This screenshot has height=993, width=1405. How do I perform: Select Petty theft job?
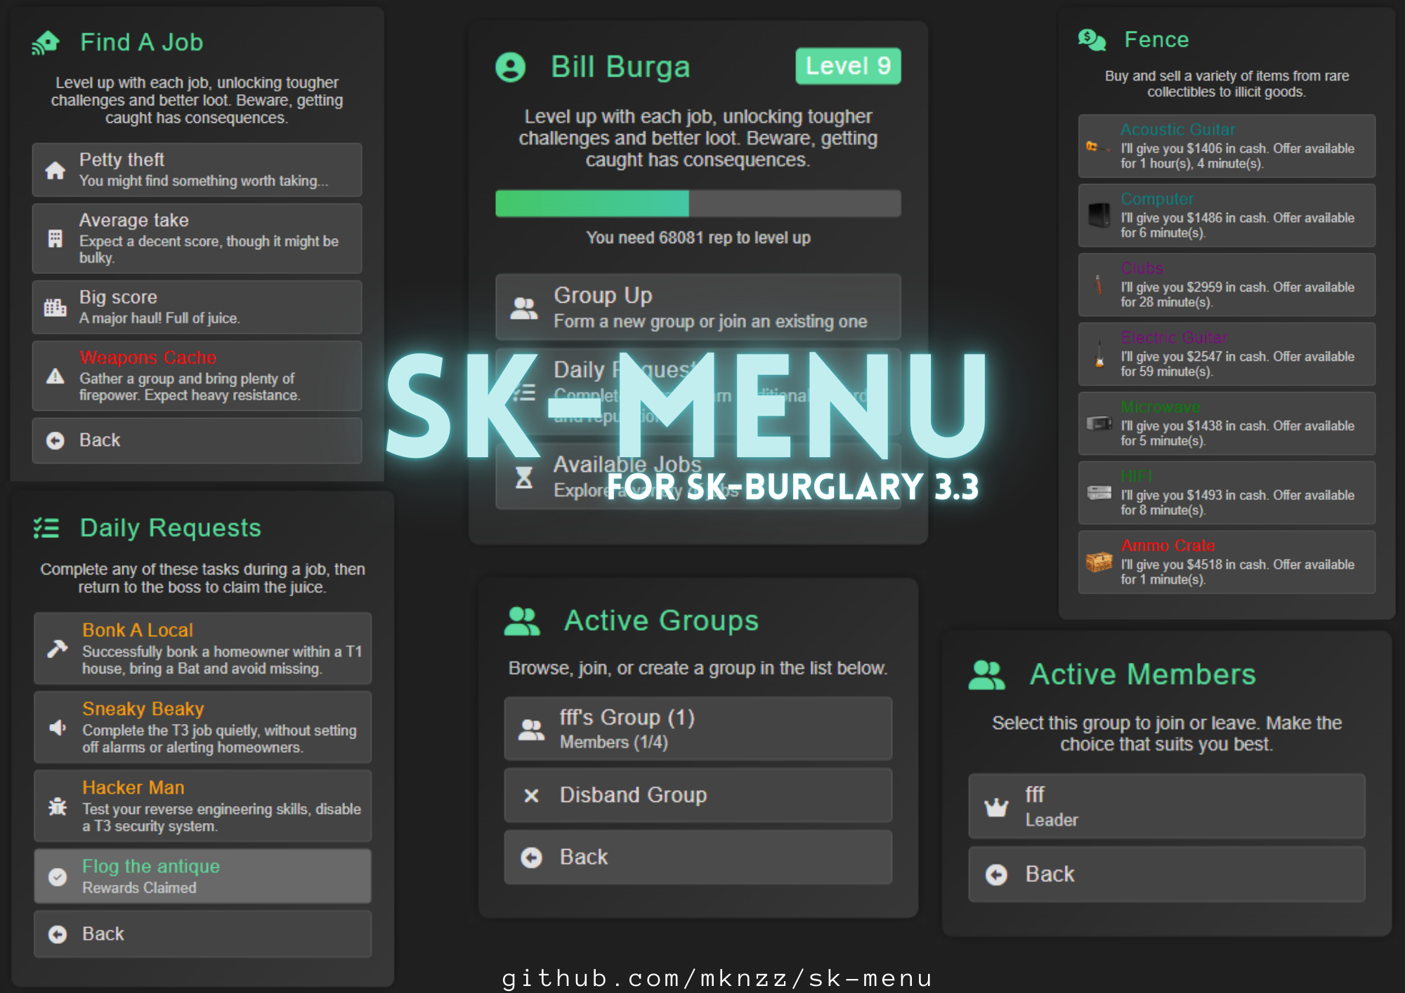click(197, 169)
